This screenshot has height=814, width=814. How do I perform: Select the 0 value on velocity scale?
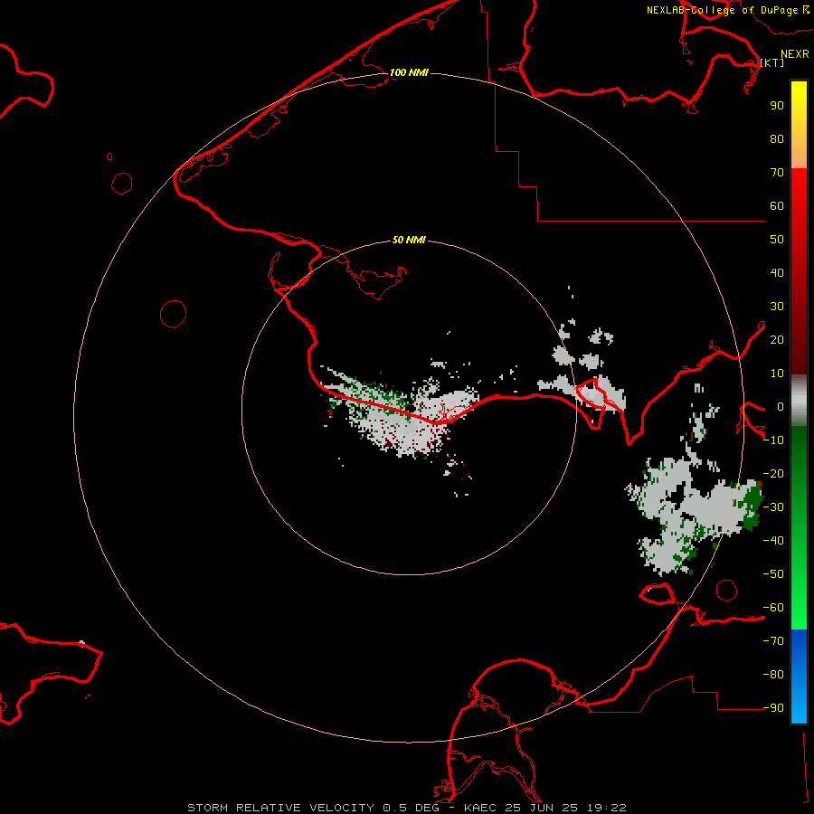(x=781, y=406)
